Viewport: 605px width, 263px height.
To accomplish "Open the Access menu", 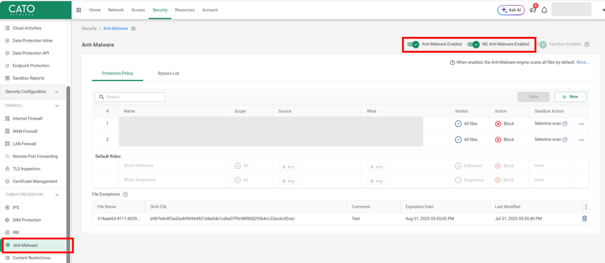I will pyautogui.click(x=138, y=10).
